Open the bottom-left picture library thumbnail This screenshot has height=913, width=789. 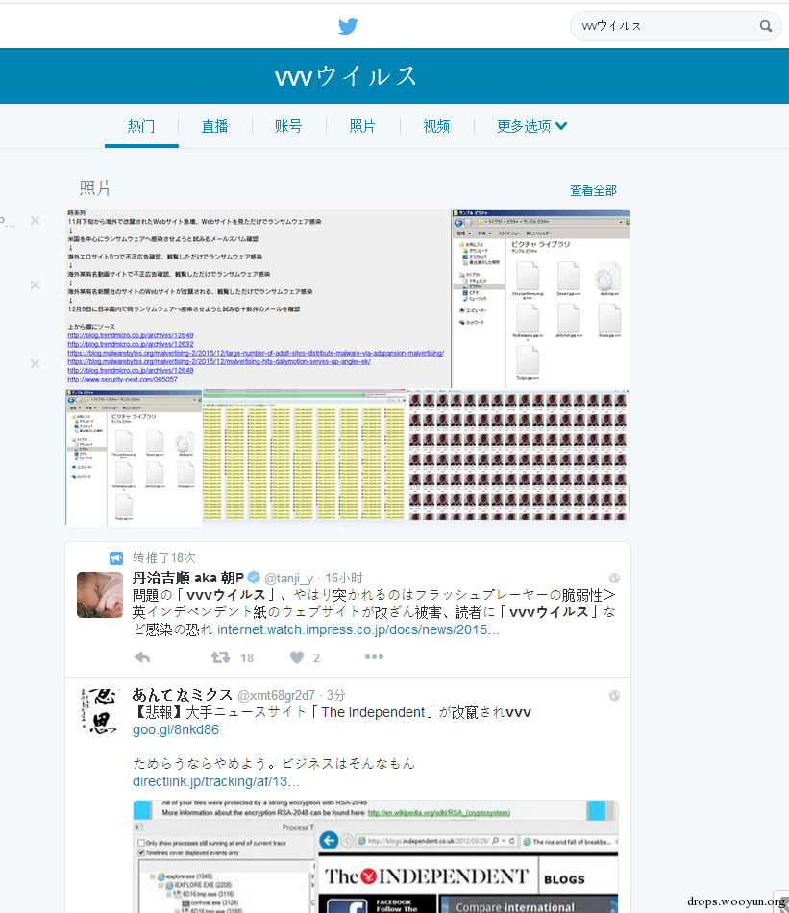134,457
